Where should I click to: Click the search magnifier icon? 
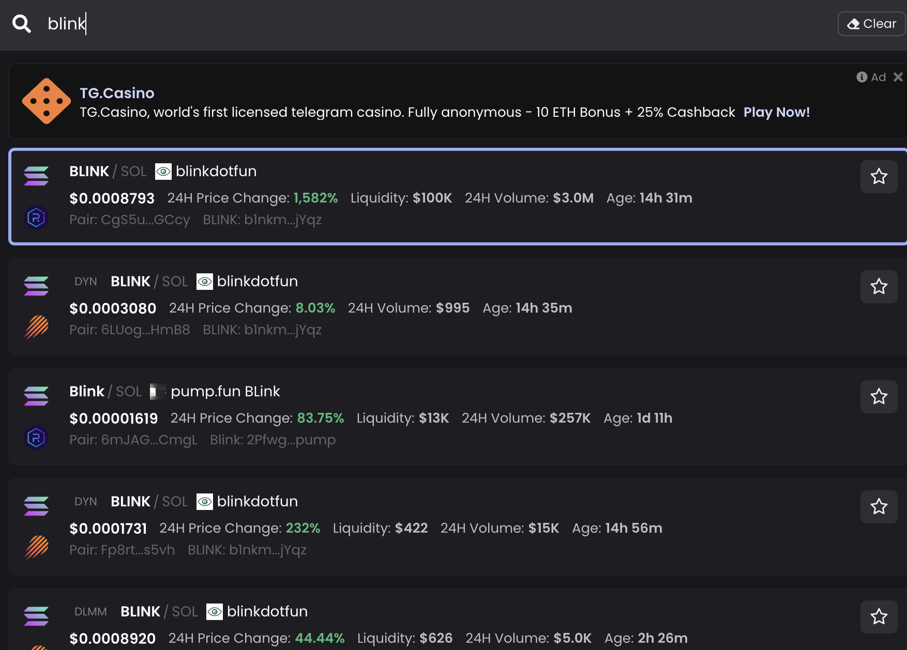22,24
